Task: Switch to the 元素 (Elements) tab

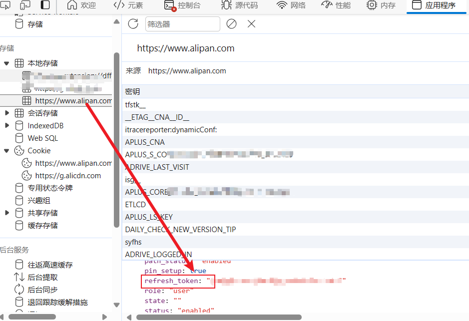Action: click(128, 5)
